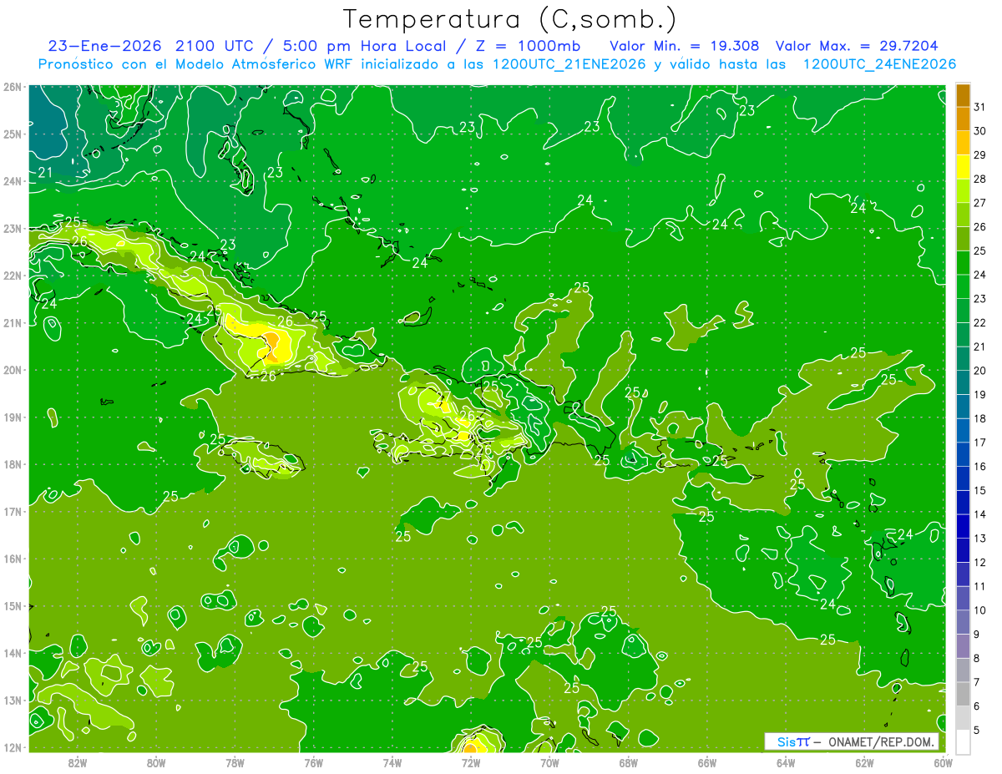Click the '74W' longitude axis label
Image resolution: width=1002 pixels, height=774 pixels.
[392, 762]
